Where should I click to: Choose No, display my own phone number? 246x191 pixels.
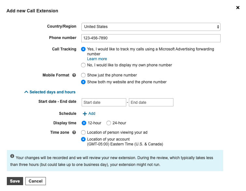[84, 65]
